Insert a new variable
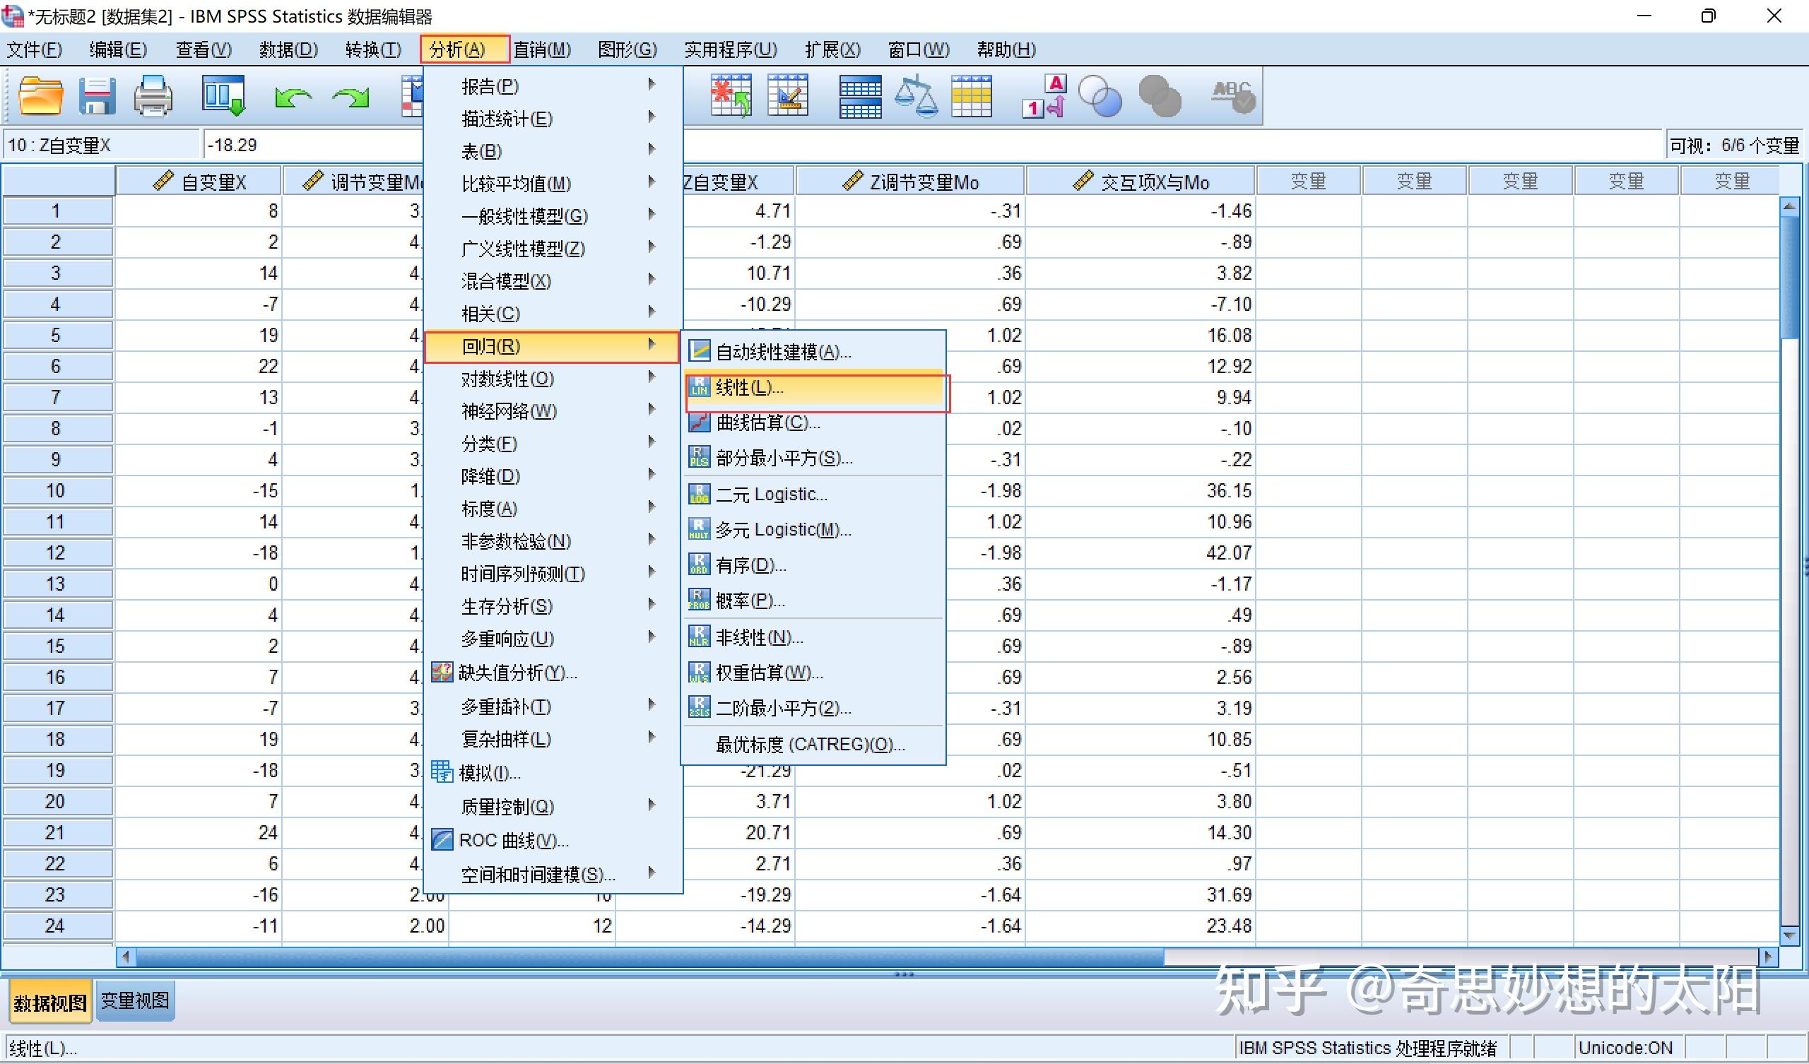This screenshot has height=1064, width=1809. 786,95
